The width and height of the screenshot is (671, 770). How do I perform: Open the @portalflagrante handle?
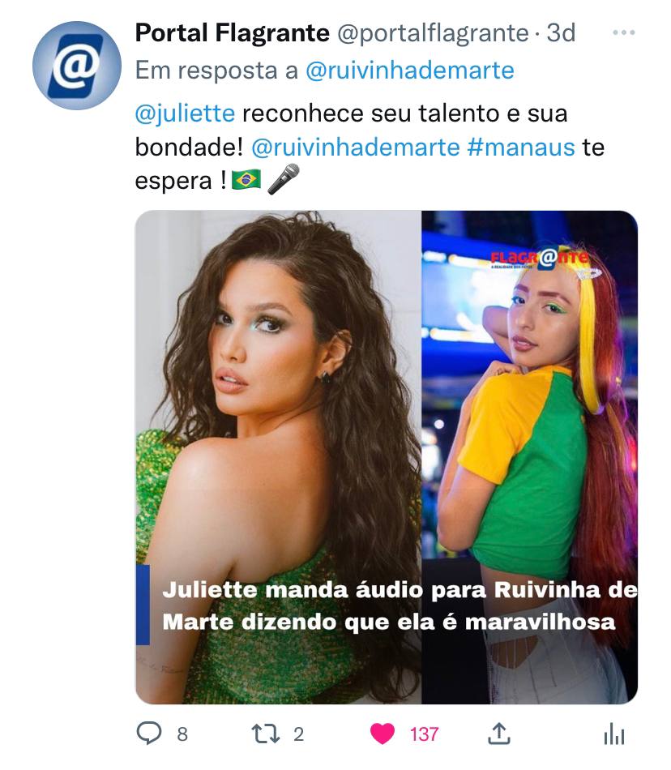433,33
